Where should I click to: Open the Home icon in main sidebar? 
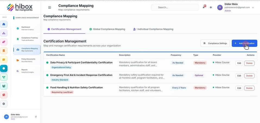point(4,24)
